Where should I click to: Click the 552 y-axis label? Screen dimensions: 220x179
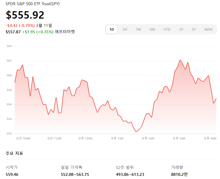(9, 134)
